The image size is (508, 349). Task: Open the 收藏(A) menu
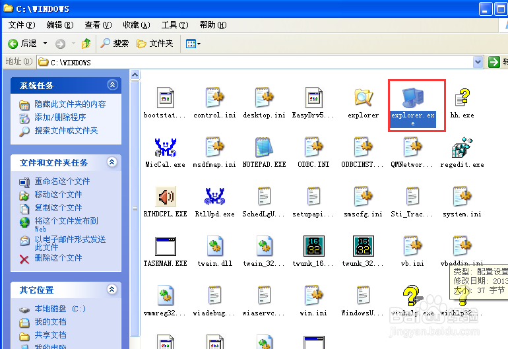[x=137, y=25]
